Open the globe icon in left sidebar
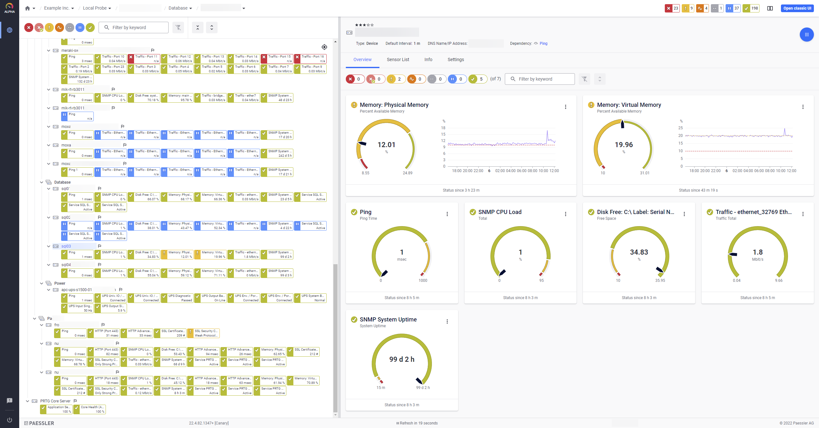This screenshot has height=428, width=819. click(x=10, y=30)
